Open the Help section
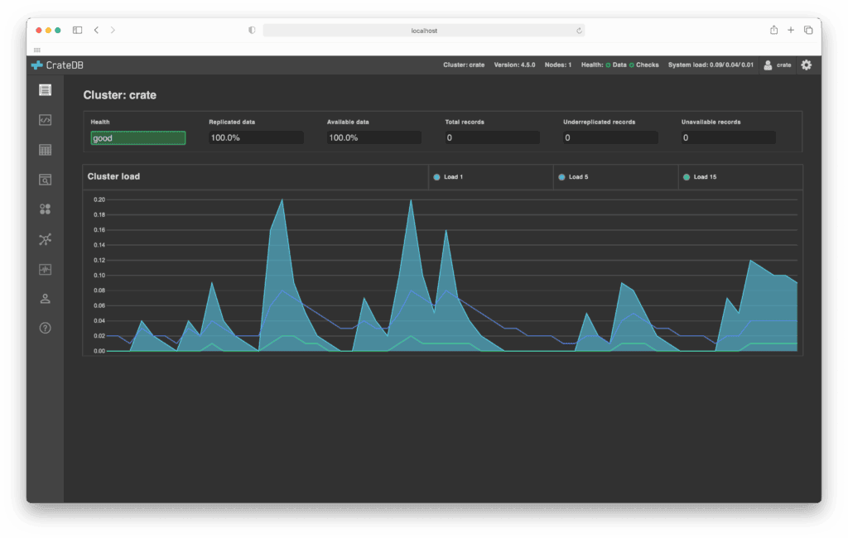 pyautogui.click(x=45, y=328)
